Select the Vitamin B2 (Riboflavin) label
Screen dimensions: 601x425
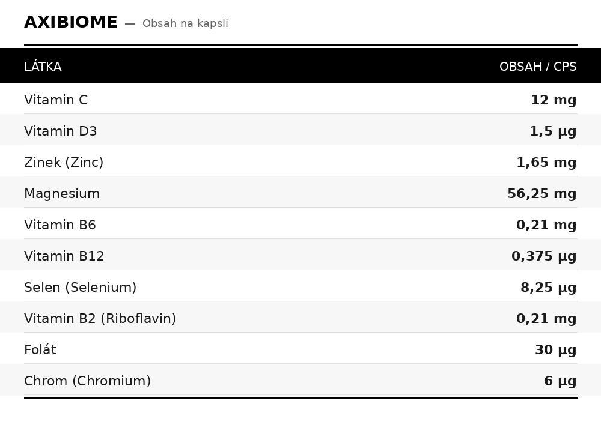tap(100, 319)
